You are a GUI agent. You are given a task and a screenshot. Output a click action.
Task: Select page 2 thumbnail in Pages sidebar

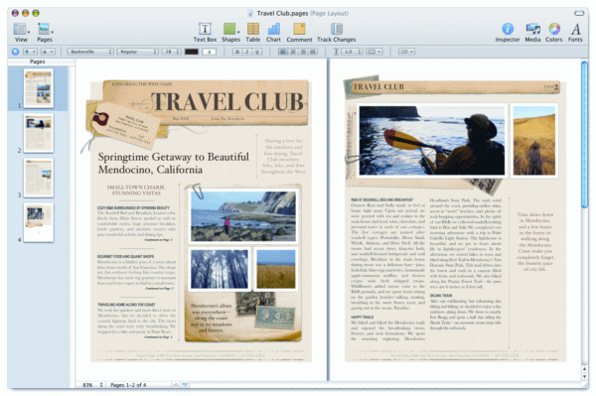[x=39, y=133]
